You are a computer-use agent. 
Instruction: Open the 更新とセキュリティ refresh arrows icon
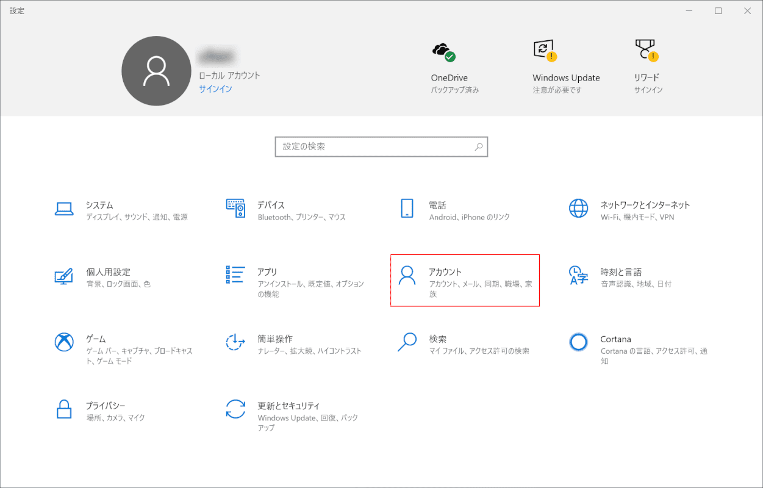click(x=235, y=409)
